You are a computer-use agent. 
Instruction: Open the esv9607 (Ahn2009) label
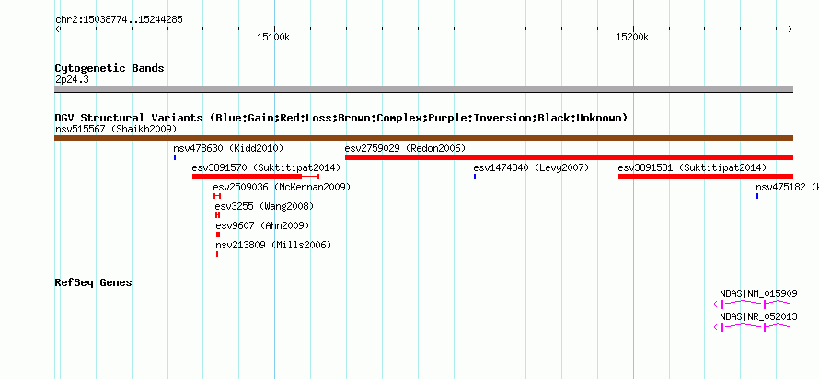click(263, 225)
